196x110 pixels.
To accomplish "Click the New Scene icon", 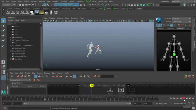I will [x=20, y=5].
